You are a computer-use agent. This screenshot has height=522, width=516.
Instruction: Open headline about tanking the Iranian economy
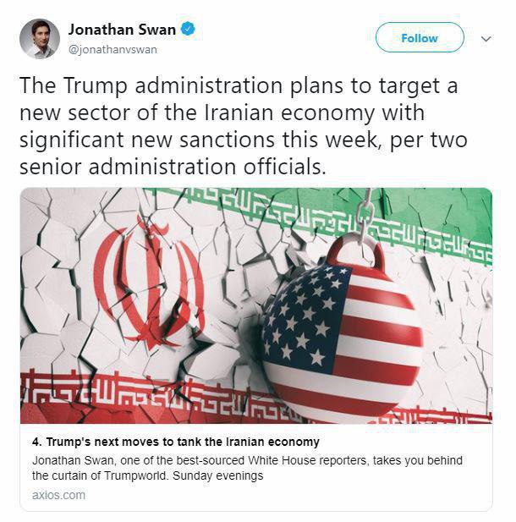click(176, 442)
